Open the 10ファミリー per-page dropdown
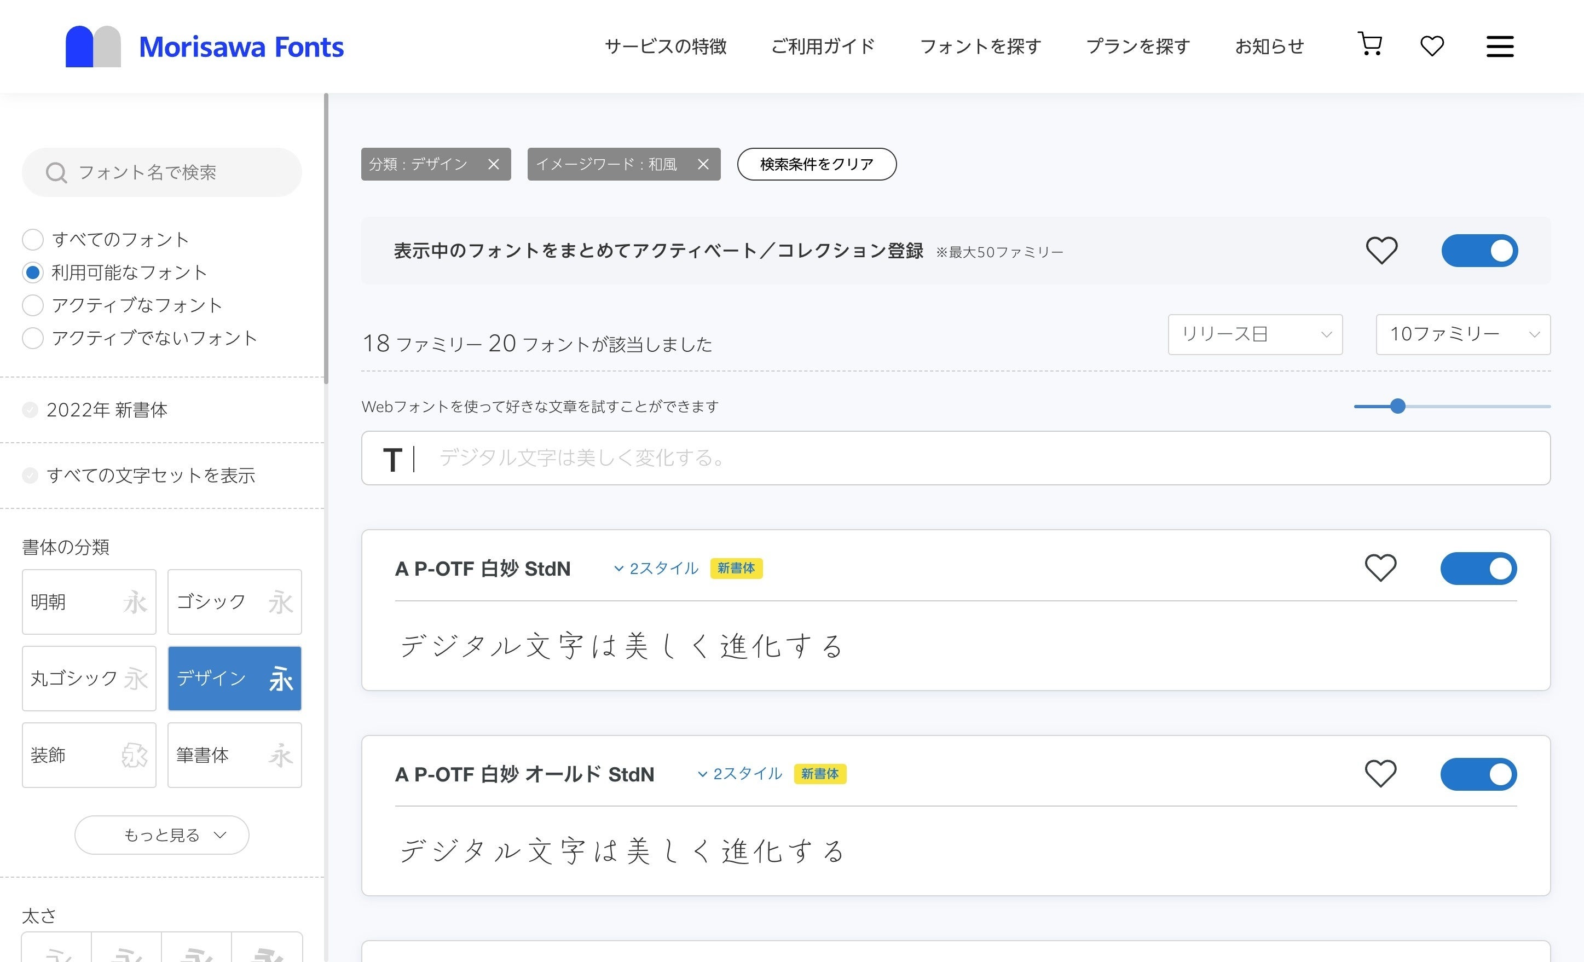Image resolution: width=1584 pixels, height=962 pixels. tap(1462, 334)
